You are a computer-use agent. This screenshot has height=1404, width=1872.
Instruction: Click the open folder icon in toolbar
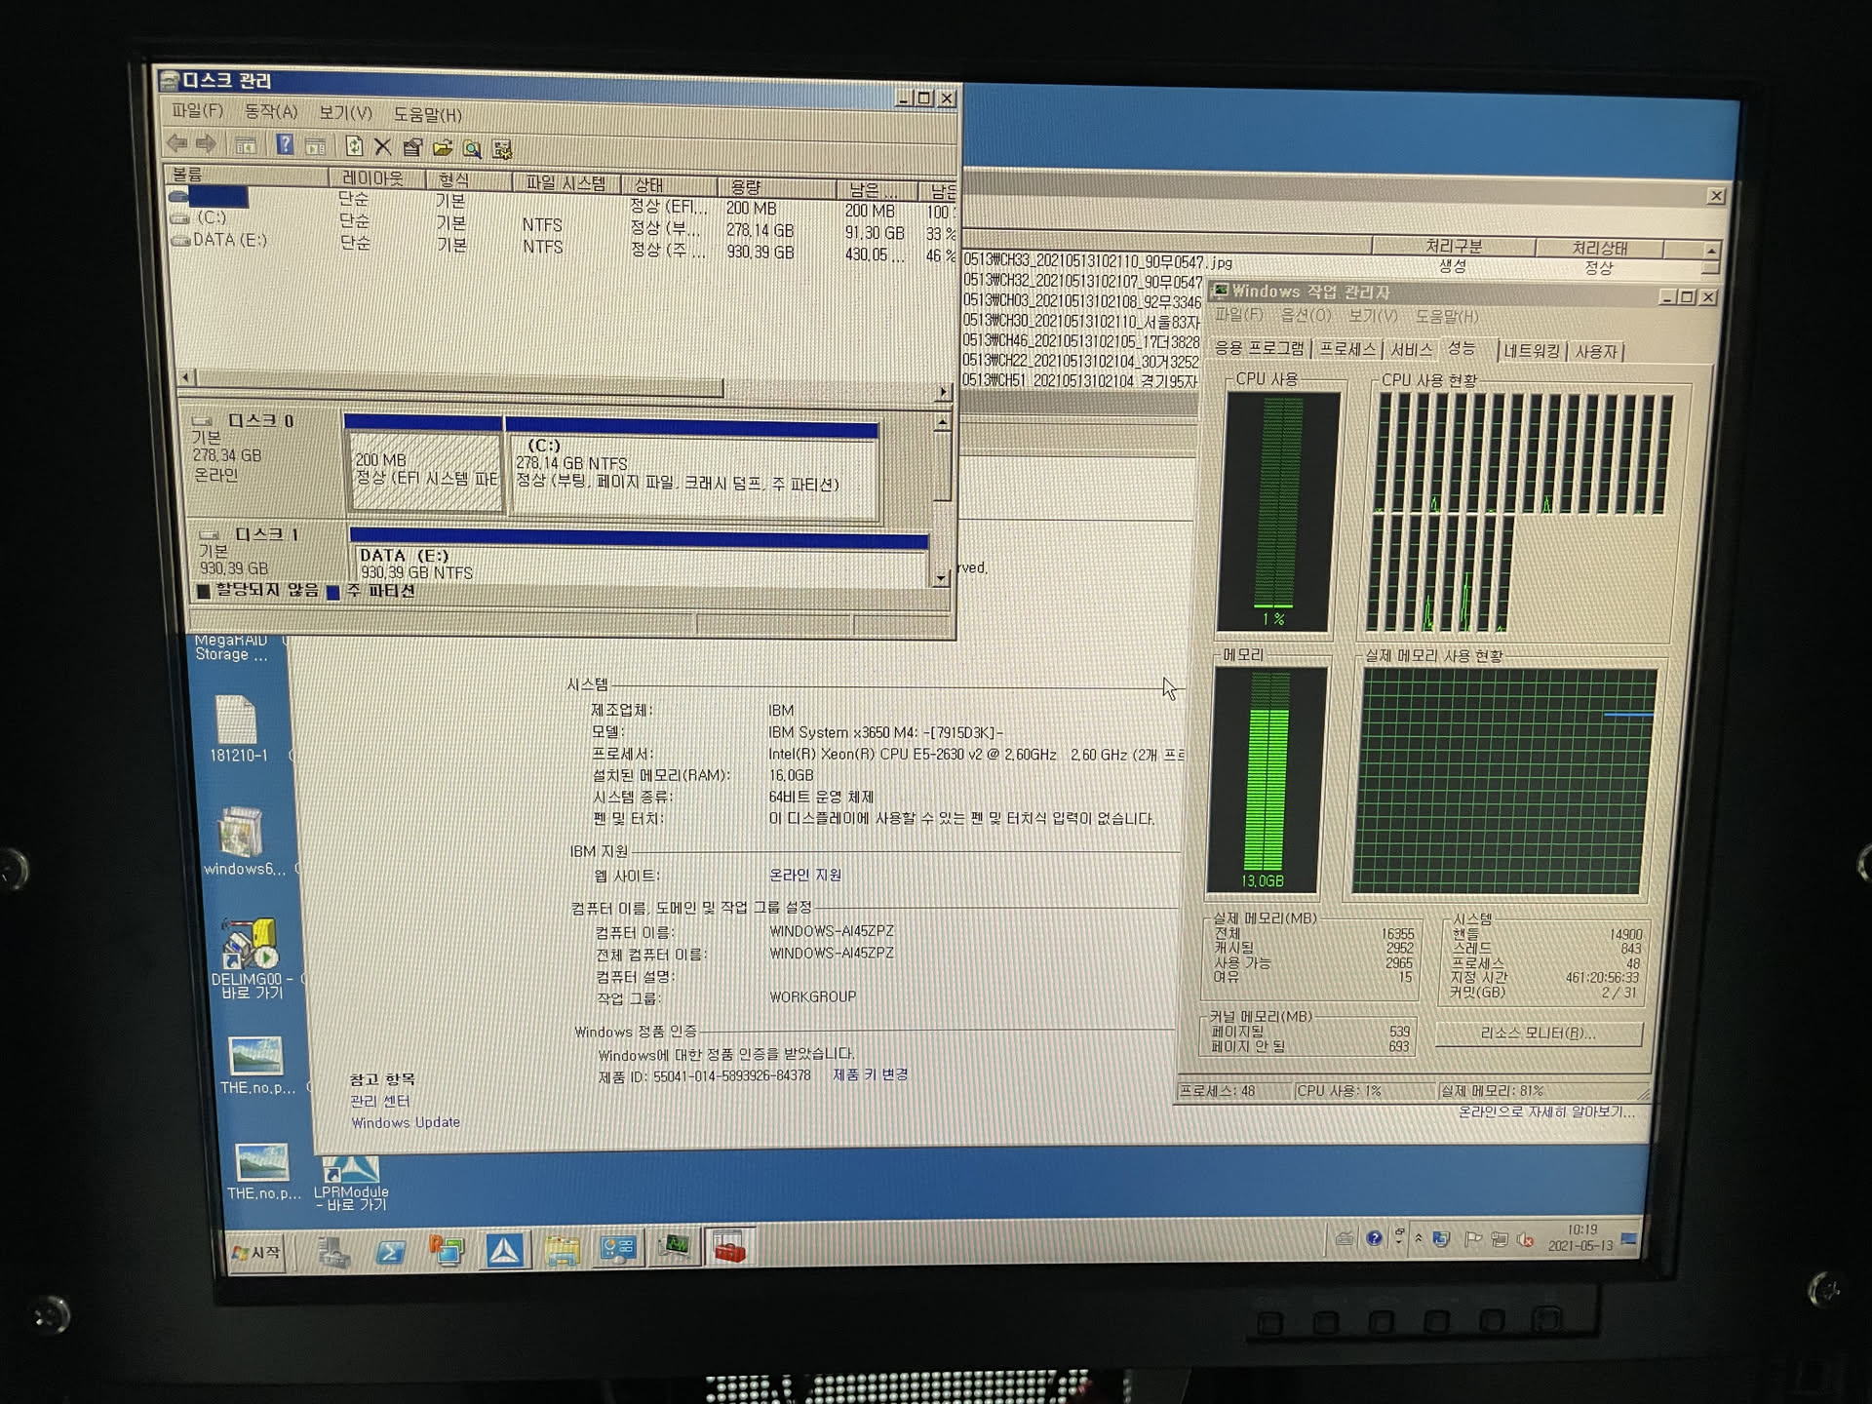pos(443,148)
